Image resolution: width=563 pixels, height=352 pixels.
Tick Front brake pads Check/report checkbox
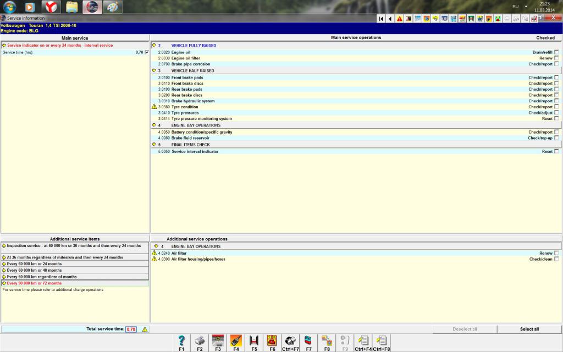(556, 77)
